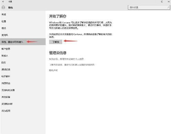
Task: Select 后台应用 at sidebar bottom
Action: (x=6, y=111)
